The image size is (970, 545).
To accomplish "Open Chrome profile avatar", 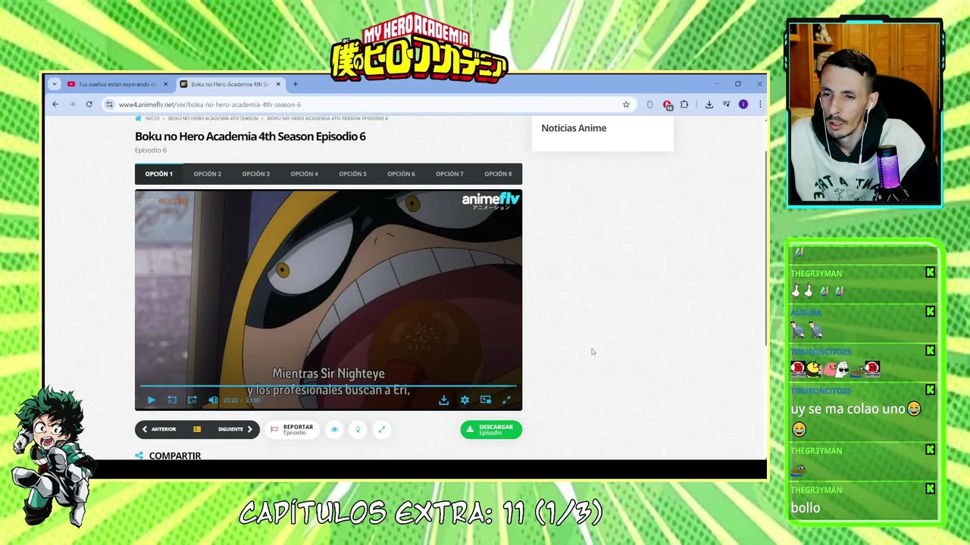I will click(x=743, y=104).
